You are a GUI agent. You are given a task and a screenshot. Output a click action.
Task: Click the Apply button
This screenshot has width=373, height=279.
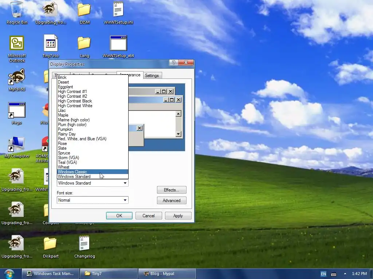click(x=178, y=216)
